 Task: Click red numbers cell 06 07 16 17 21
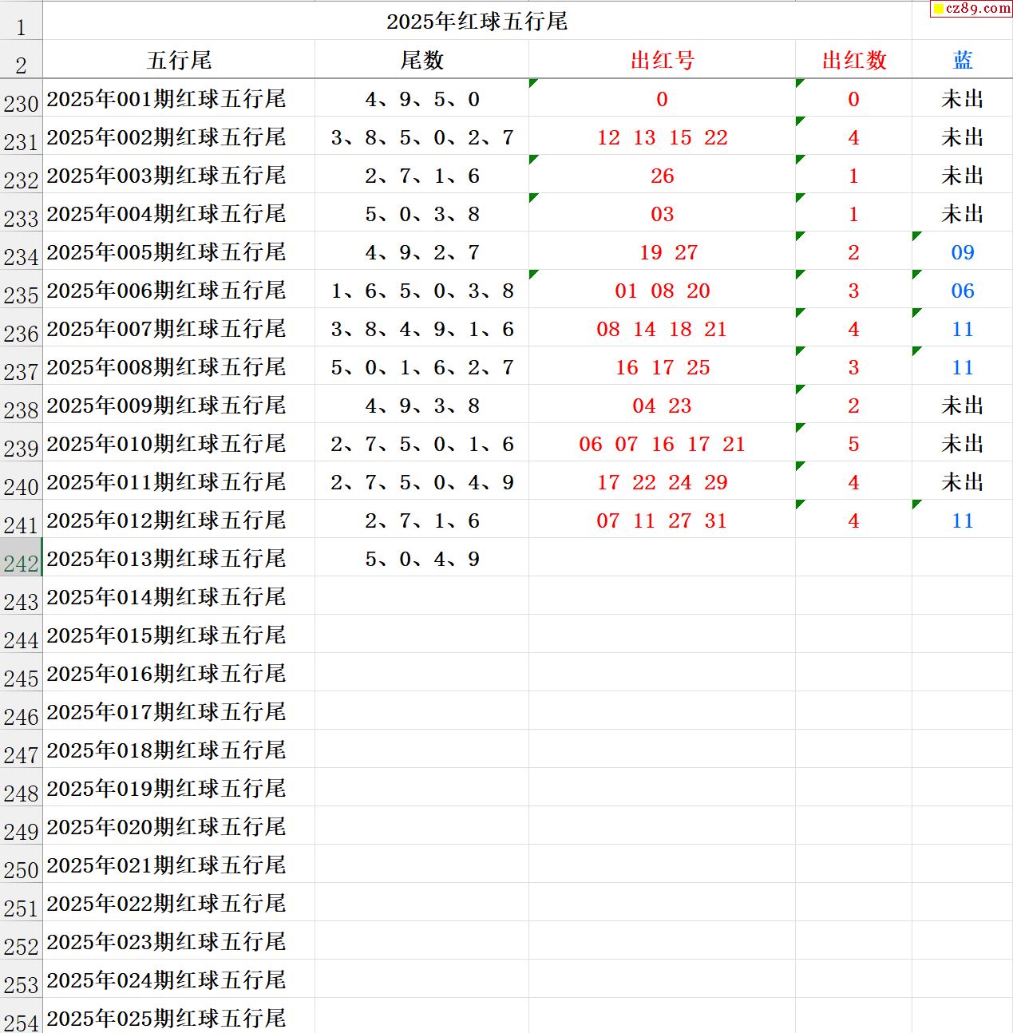[x=662, y=444]
